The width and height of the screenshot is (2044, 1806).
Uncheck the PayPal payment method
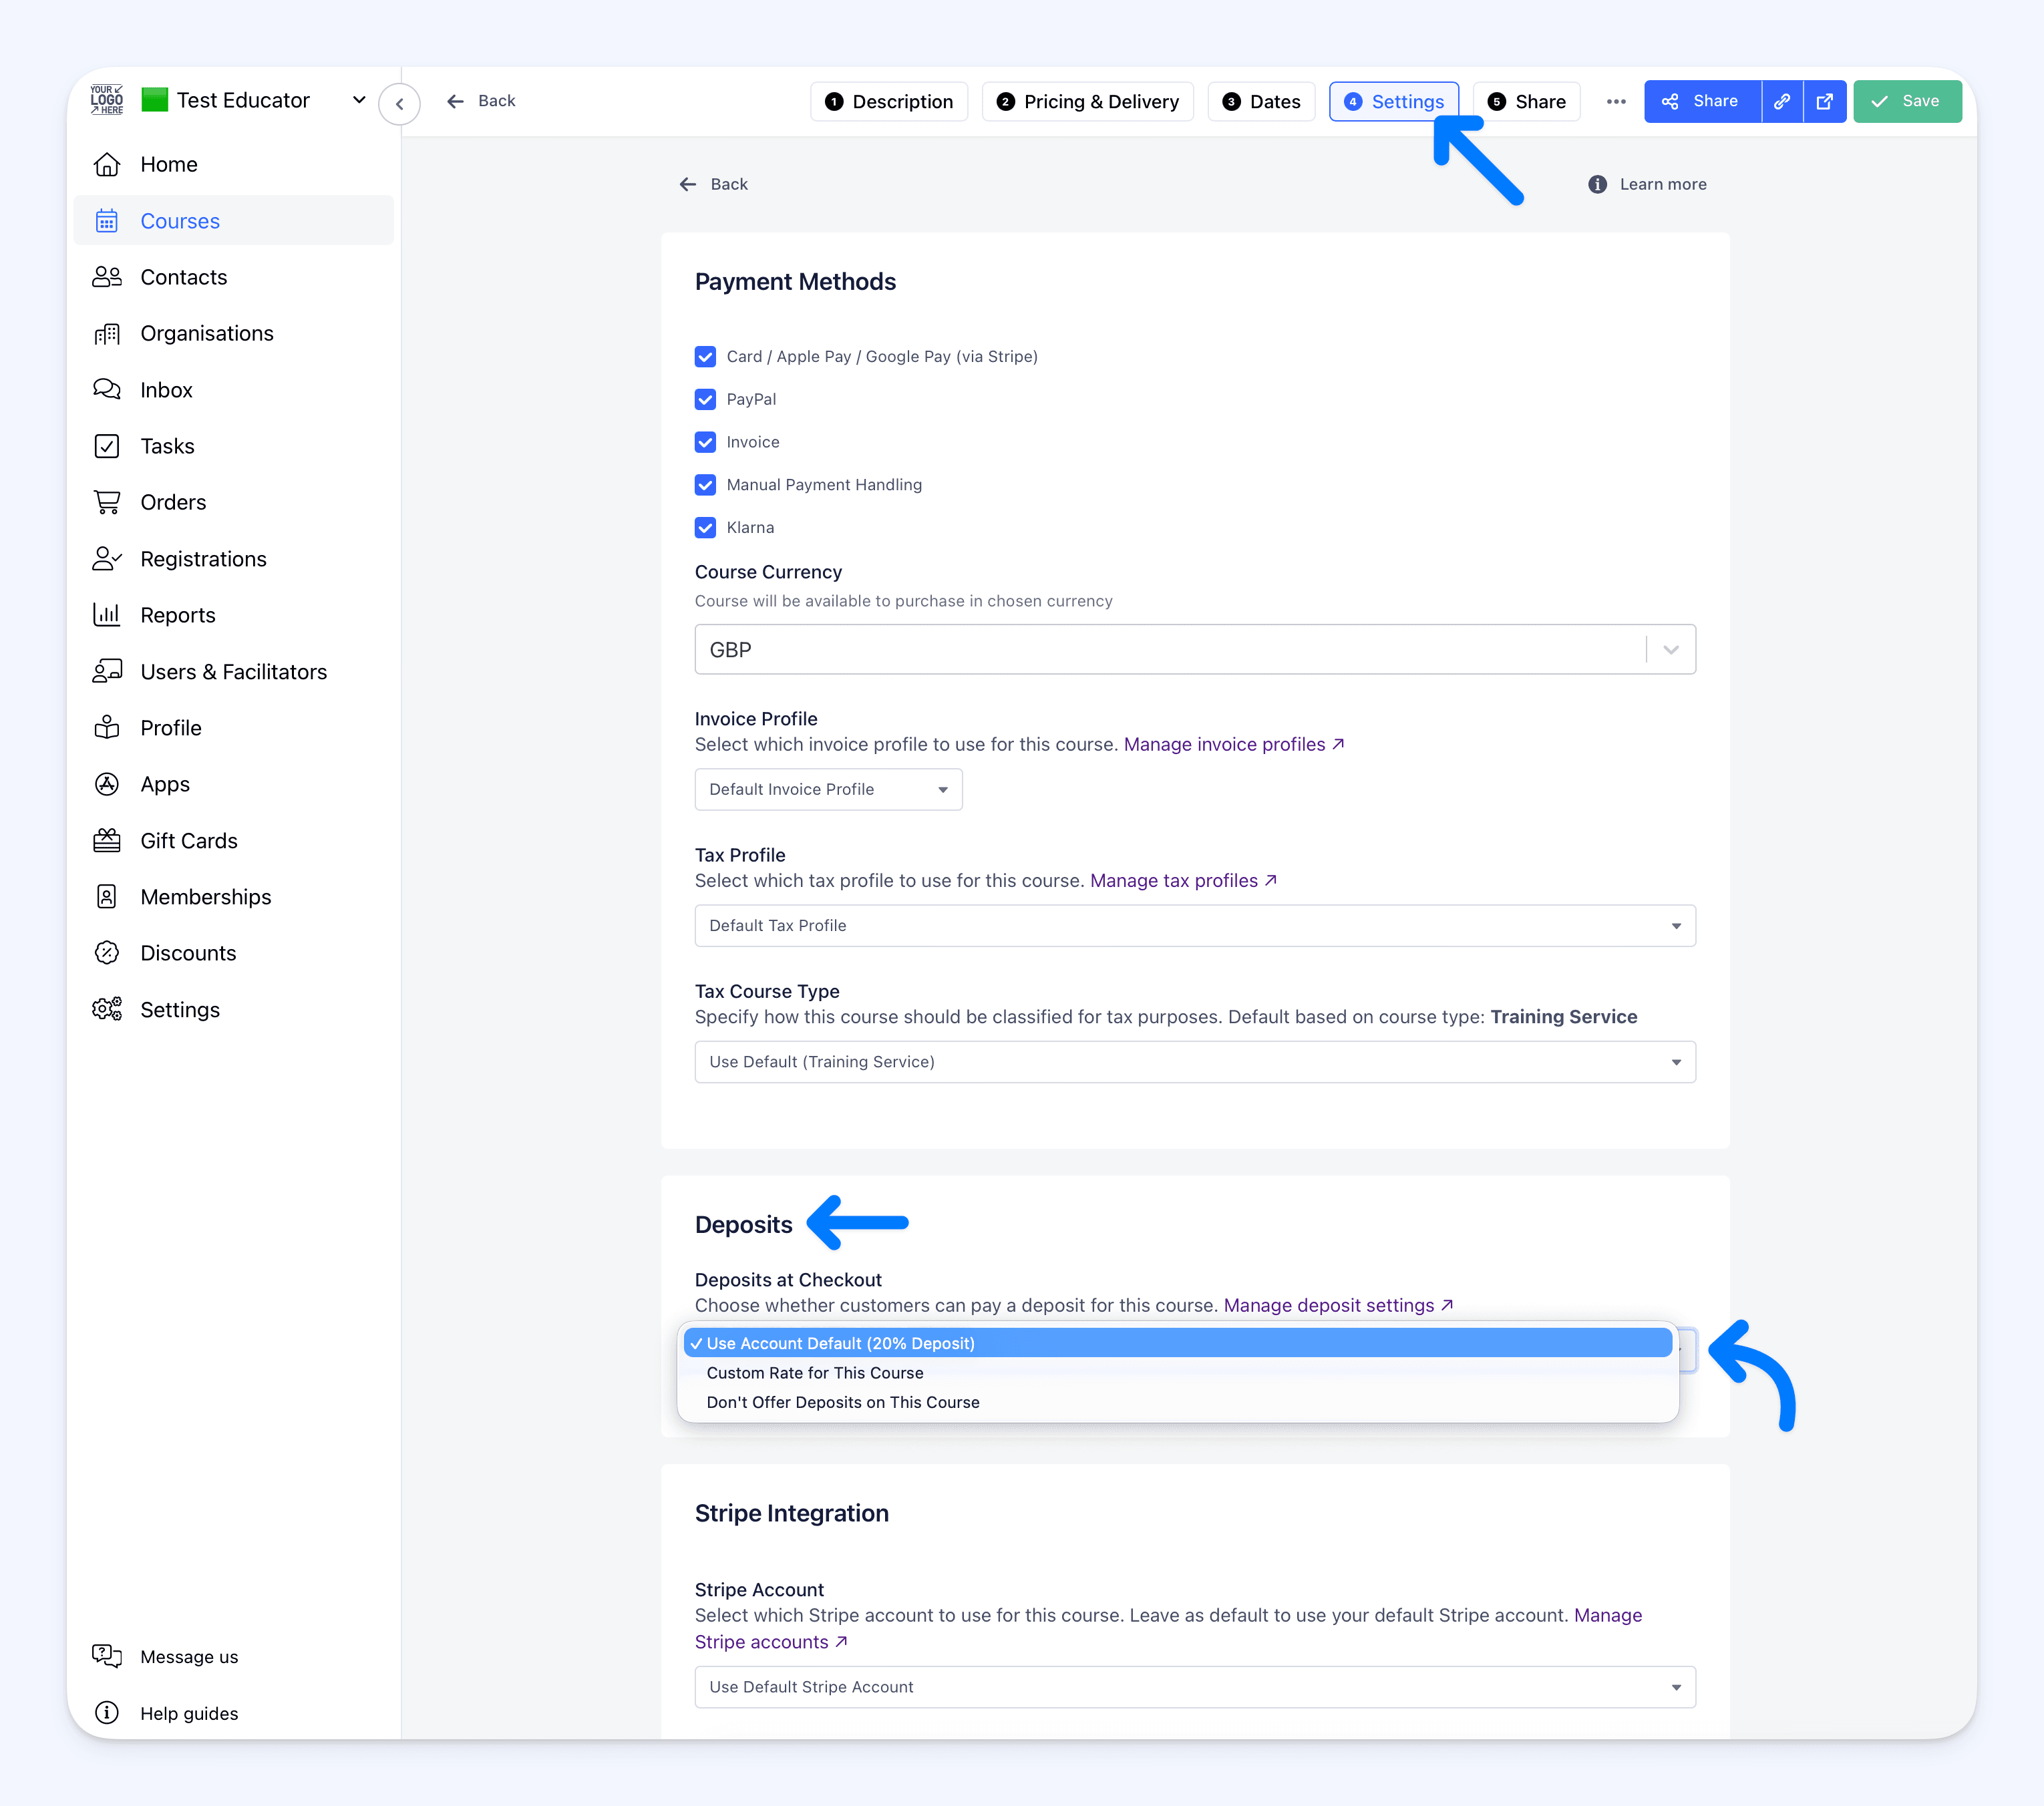[705, 400]
